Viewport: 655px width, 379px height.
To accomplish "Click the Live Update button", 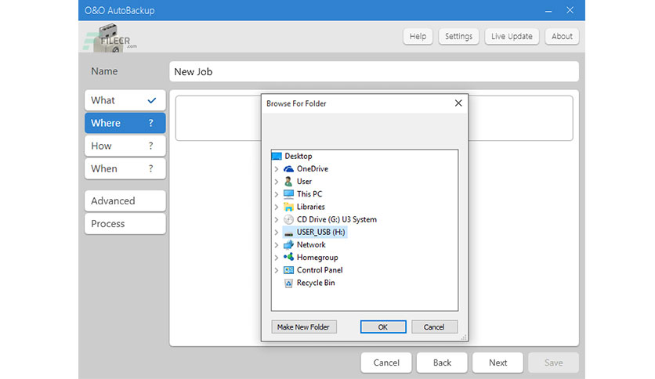I will pyautogui.click(x=512, y=36).
